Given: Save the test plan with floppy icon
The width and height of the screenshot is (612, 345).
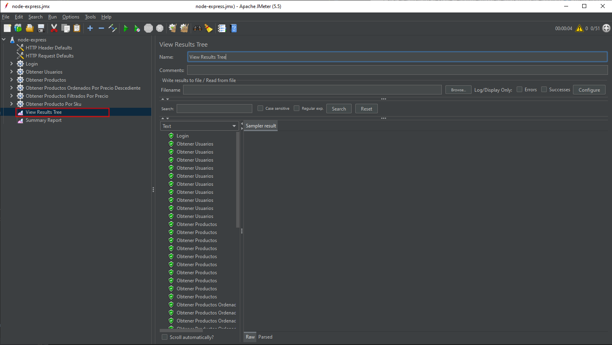Looking at the screenshot, I should click(41, 28).
